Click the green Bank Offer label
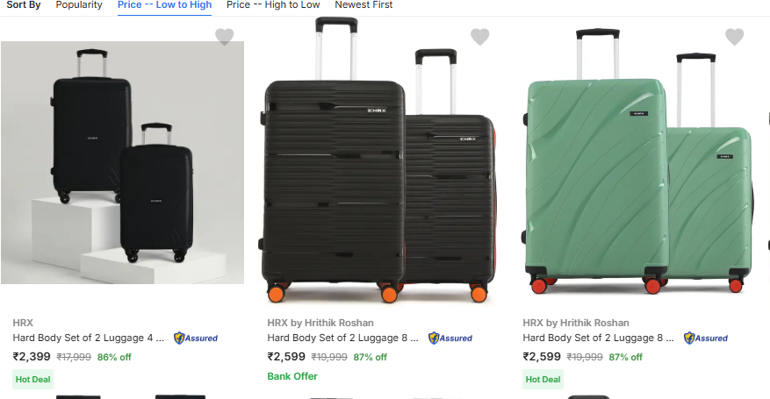This screenshot has width=770, height=399. click(292, 376)
